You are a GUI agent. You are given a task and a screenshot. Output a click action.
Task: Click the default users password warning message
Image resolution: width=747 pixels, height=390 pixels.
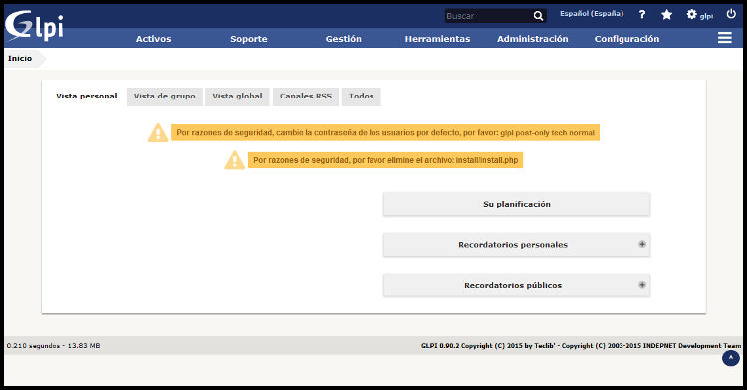click(x=384, y=132)
